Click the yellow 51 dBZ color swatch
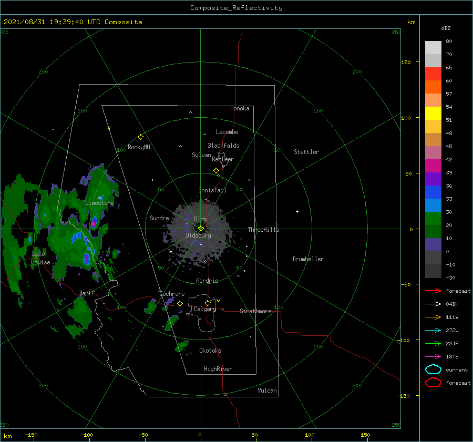This screenshot has height=442, width=473. [433, 113]
